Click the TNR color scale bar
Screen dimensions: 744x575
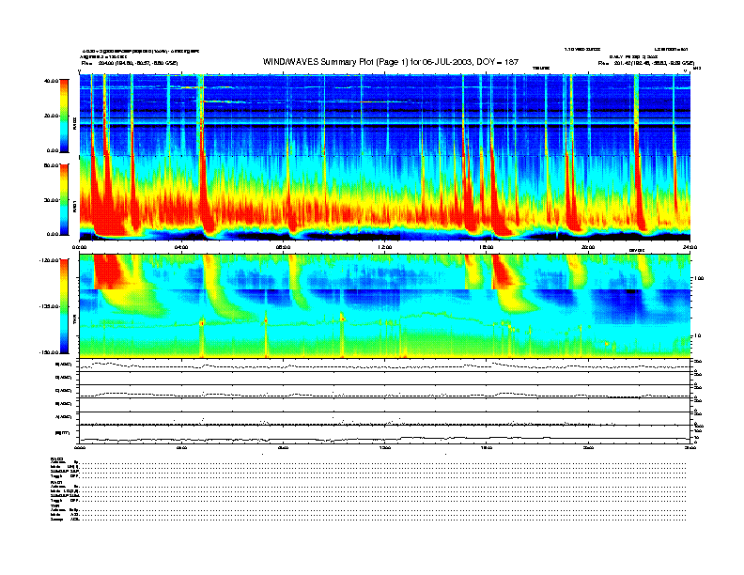[64, 306]
